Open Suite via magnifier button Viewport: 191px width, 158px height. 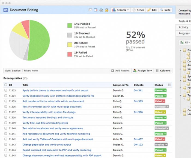[165, 10]
